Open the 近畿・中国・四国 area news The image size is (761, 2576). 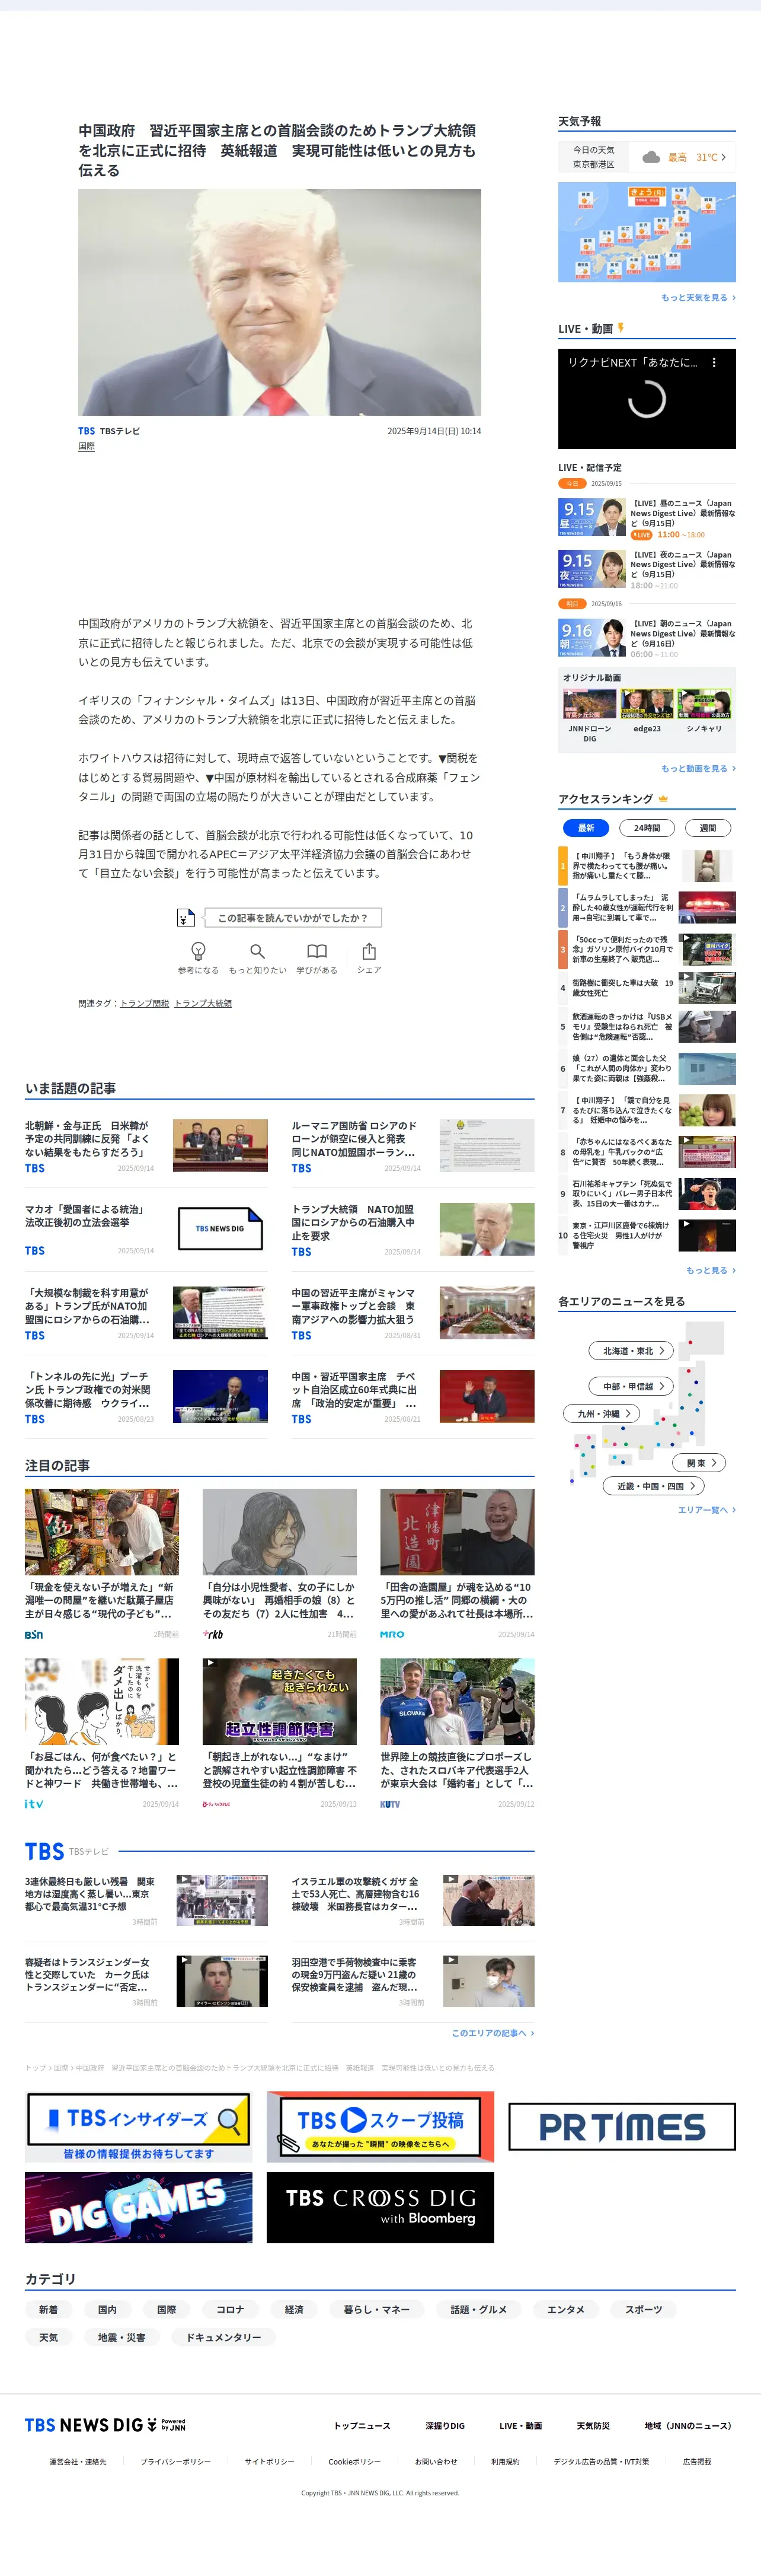pos(654,1486)
